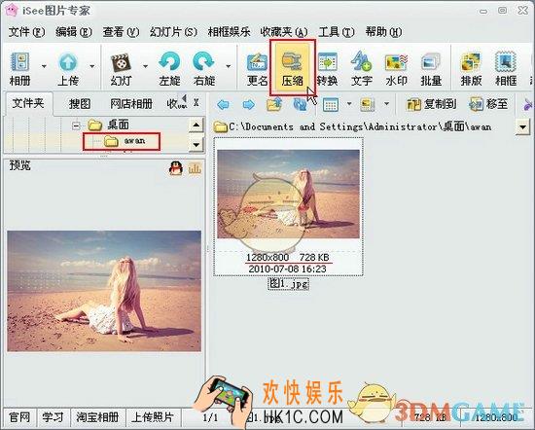Open the rotate options dropdown arrow
Viewport: 535px width, 430px height.
228,66
